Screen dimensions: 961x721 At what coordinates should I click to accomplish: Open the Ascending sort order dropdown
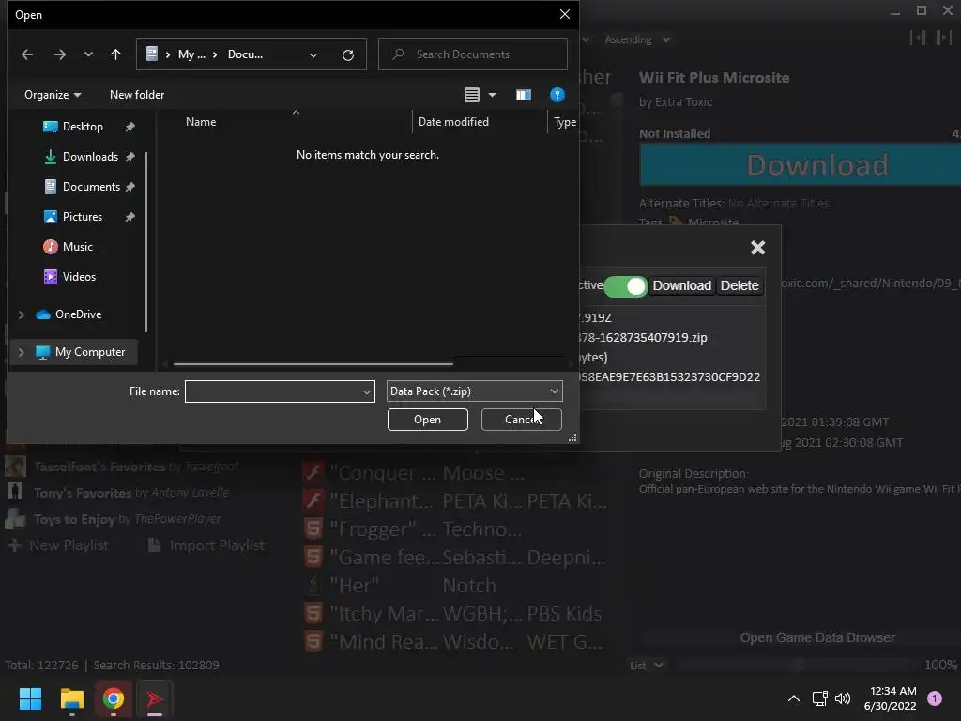(637, 39)
